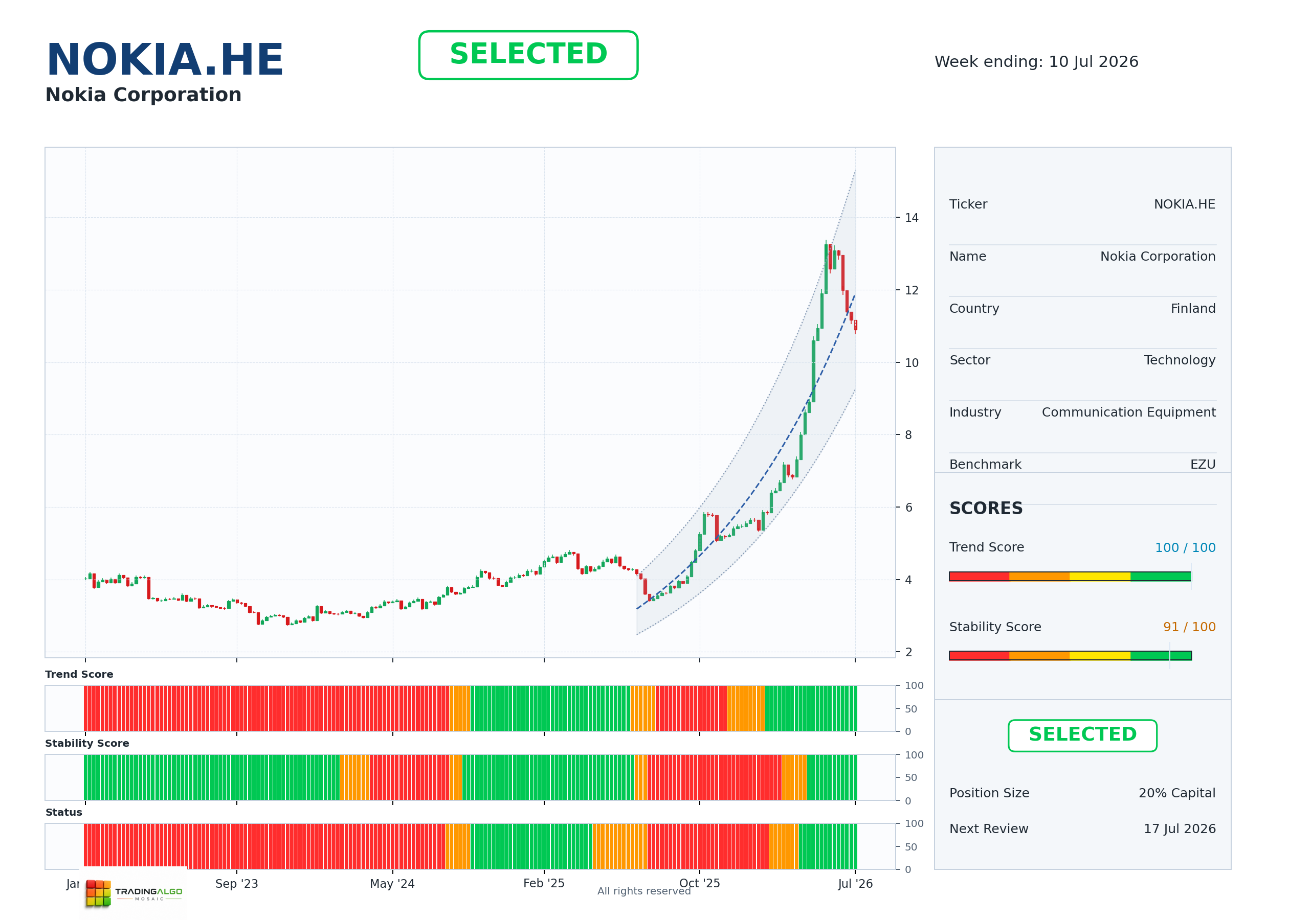This screenshot has width=1289, height=920.
Task: Click the SELECTED badge in scores panel
Action: point(1082,735)
